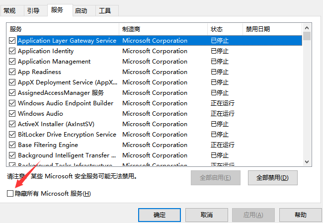Select the 启动 tab
The height and width of the screenshot is (223, 323).
coord(81,10)
